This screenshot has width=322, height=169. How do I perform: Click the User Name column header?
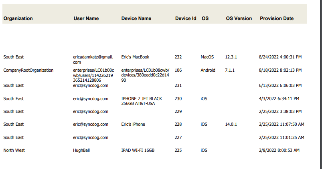86,18
